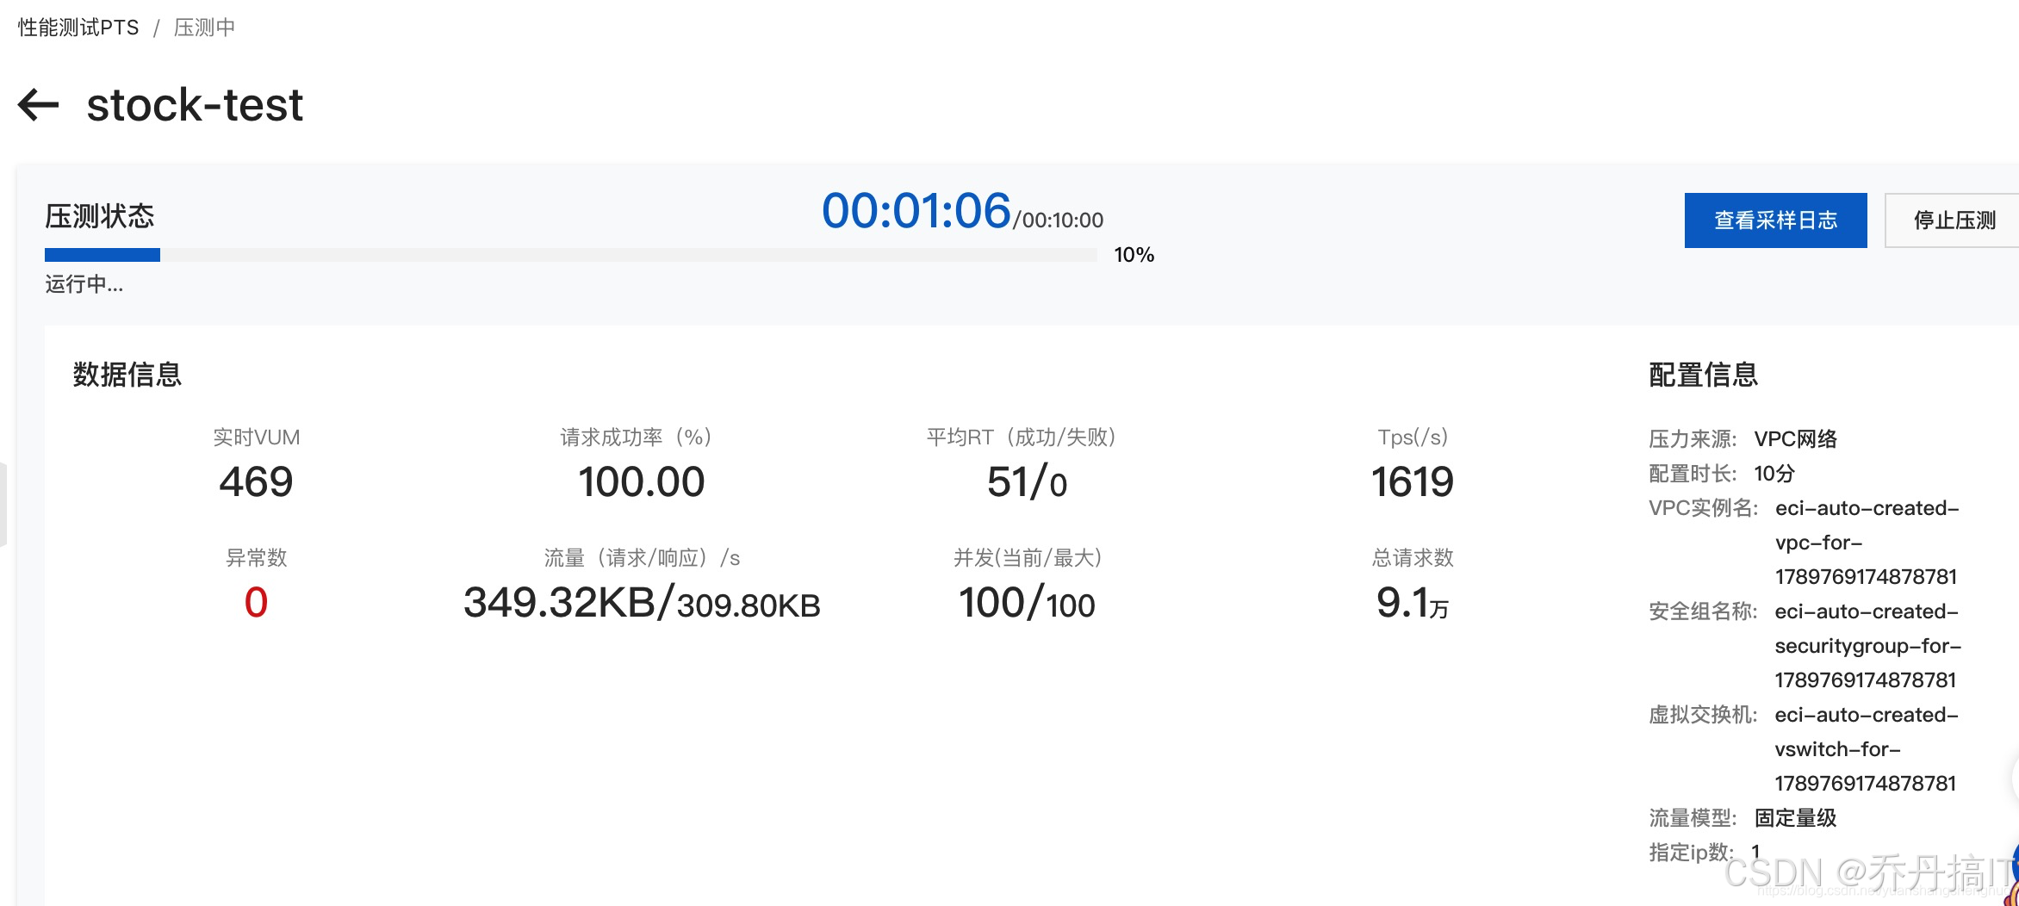Click the 异常数 label

pos(256,558)
